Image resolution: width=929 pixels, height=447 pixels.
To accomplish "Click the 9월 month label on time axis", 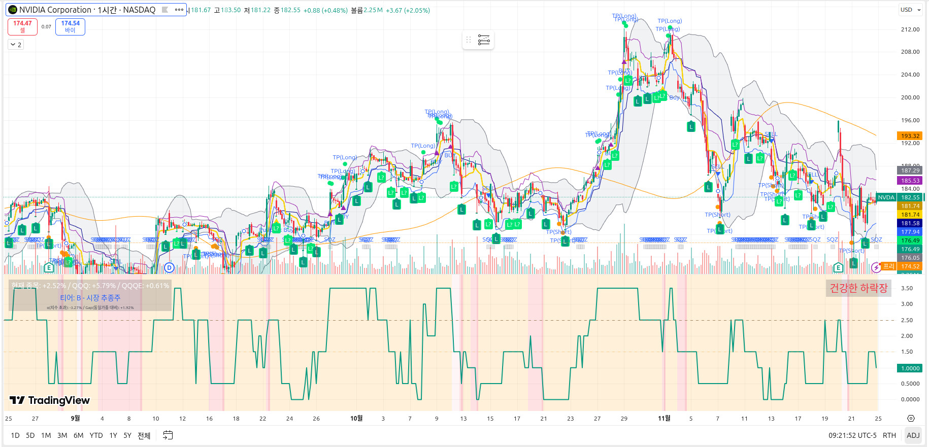I will pyautogui.click(x=75, y=419).
